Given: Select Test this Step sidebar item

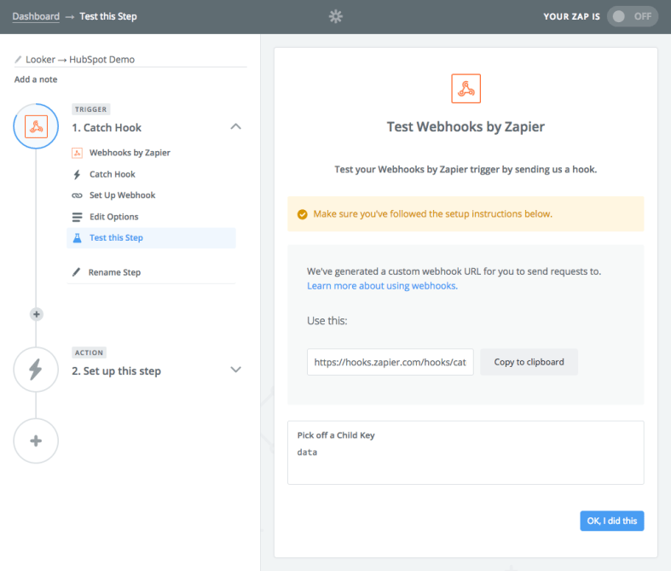Looking at the screenshot, I should coord(116,238).
